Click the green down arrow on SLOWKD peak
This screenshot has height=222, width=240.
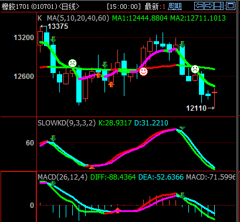coord(182,128)
